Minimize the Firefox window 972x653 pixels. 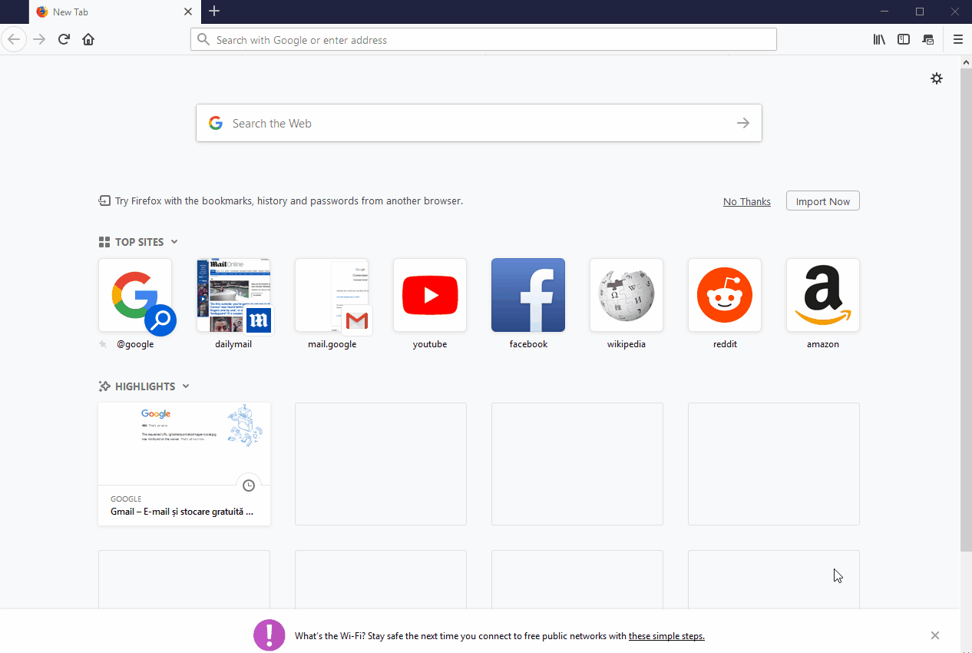point(884,12)
